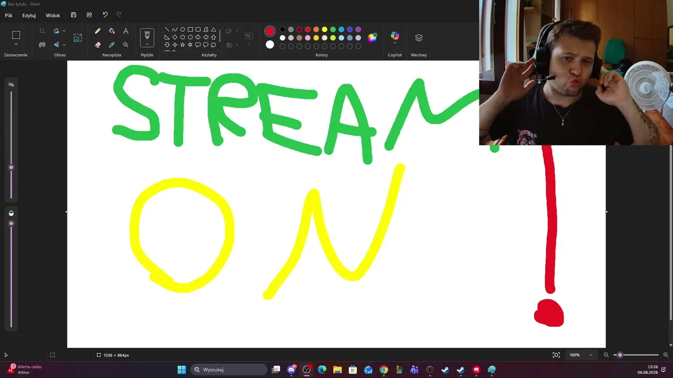Select the straight line shape
This screenshot has height=378, width=673.
point(167,29)
